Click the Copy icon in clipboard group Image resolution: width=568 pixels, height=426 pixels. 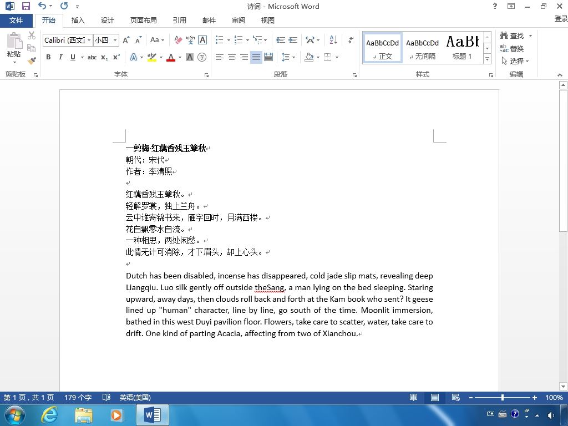pyautogui.click(x=32, y=48)
